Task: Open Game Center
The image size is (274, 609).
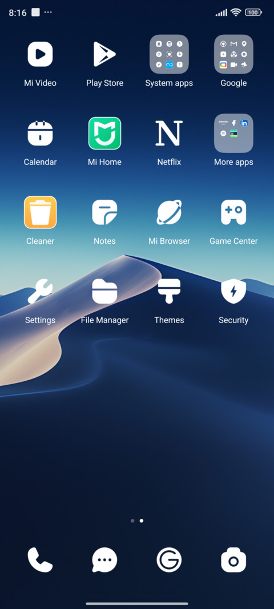Action: [x=233, y=212]
